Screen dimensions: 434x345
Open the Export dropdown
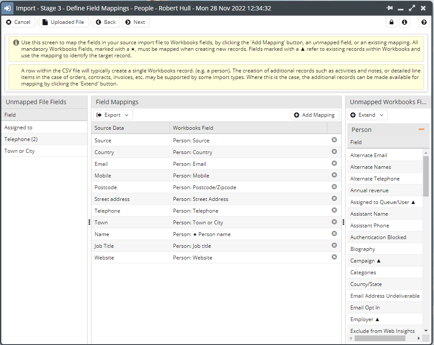click(x=113, y=115)
